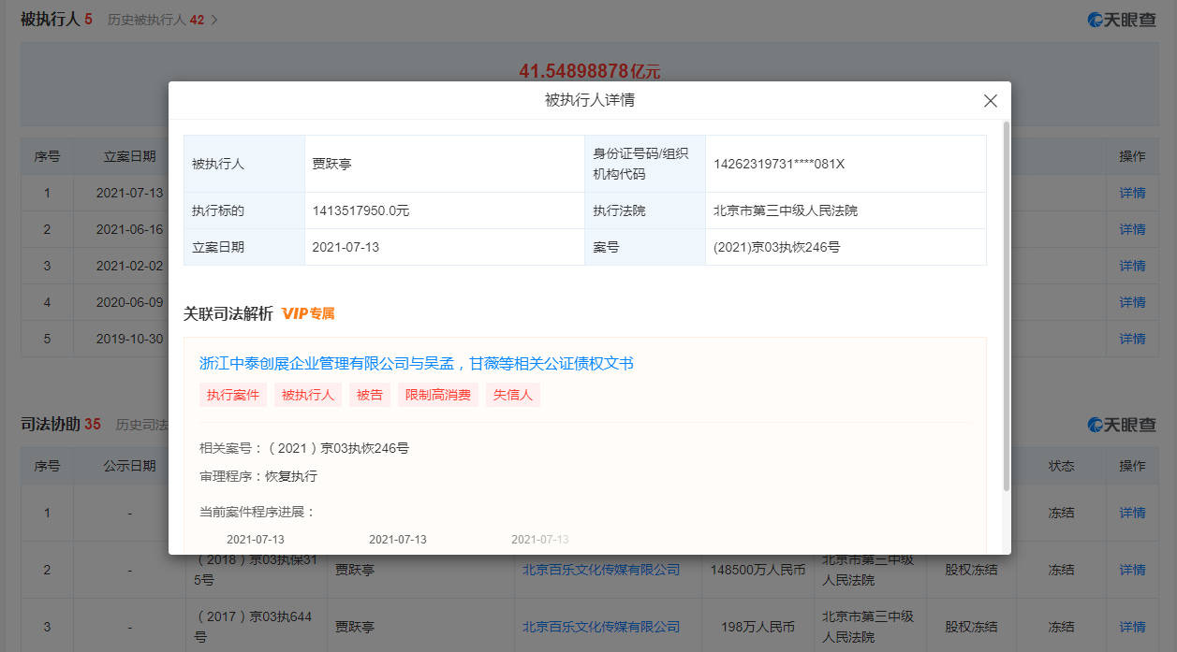Show 详情 for the 2019-10-30 row

click(1132, 339)
